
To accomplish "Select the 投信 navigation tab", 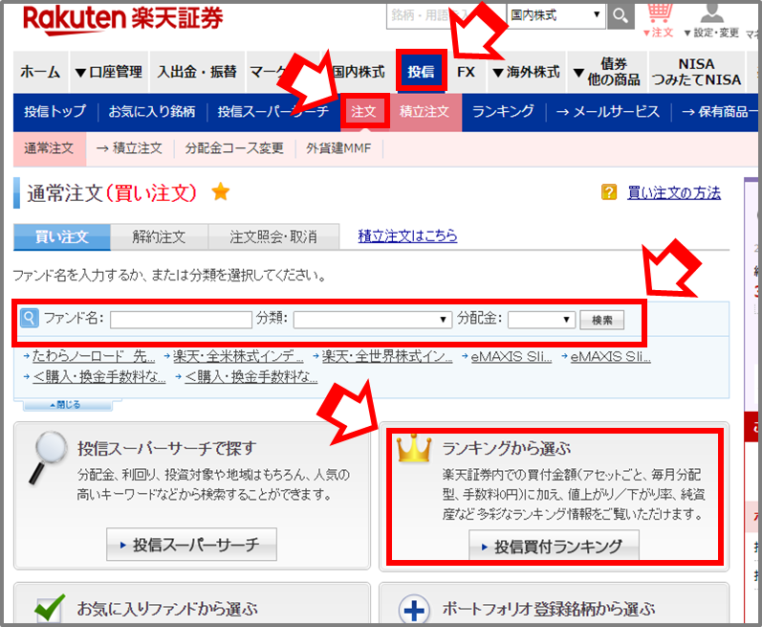I will click(422, 72).
